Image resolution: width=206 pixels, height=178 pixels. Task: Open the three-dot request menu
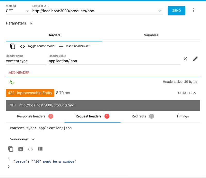193,10
